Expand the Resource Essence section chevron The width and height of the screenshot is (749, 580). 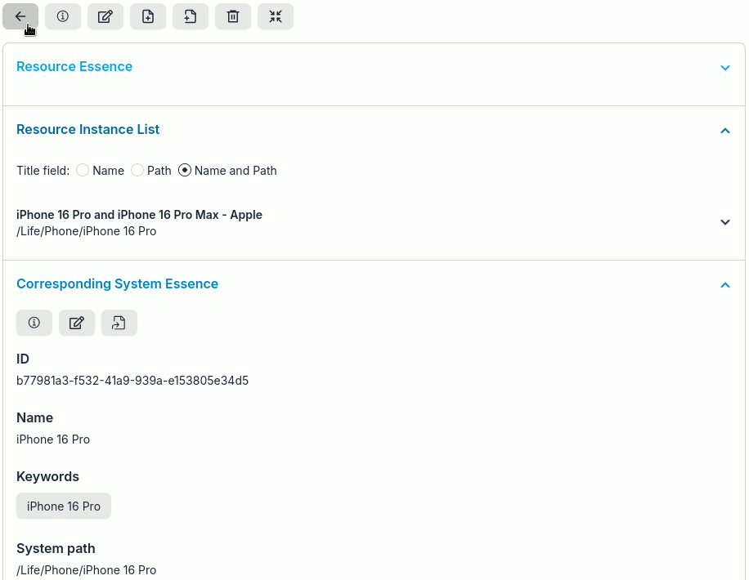(725, 68)
